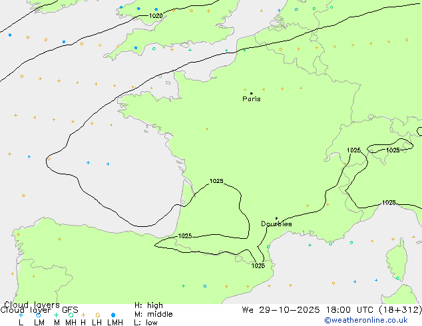Click the 1025 label east of the Gironde estuary
This screenshot has width=422, height=326.
pyautogui.click(x=216, y=181)
